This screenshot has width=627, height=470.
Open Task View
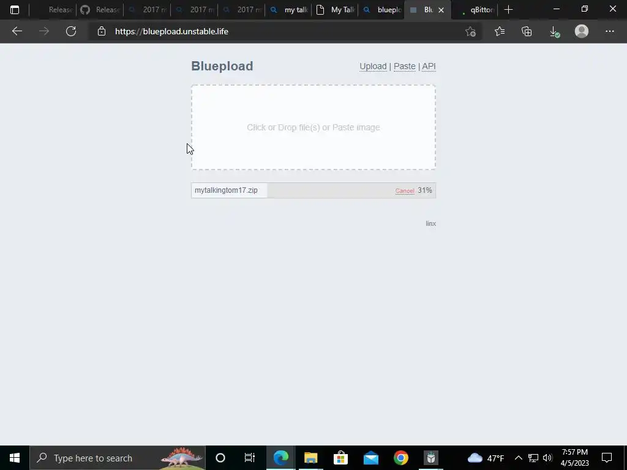(250, 458)
